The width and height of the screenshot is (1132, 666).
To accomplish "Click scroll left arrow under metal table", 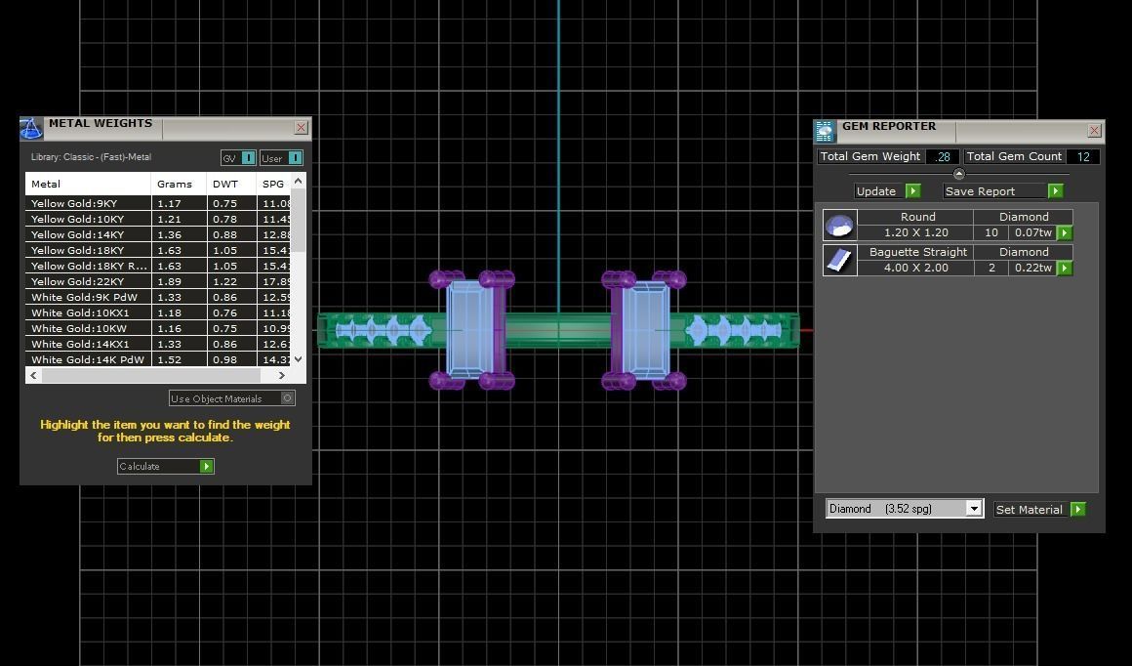I will point(33,376).
